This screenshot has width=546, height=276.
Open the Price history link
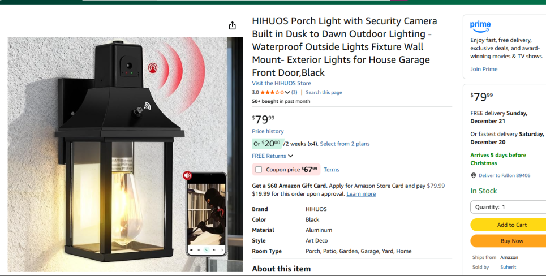(268, 131)
